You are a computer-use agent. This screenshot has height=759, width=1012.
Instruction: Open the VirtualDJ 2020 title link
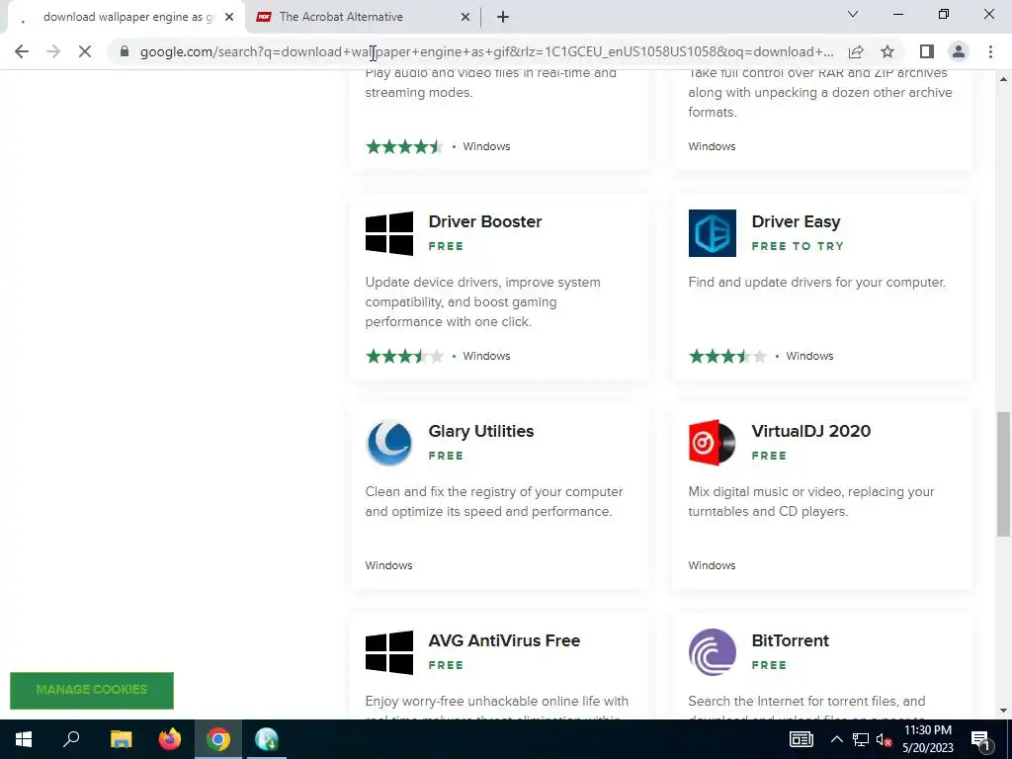click(810, 431)
